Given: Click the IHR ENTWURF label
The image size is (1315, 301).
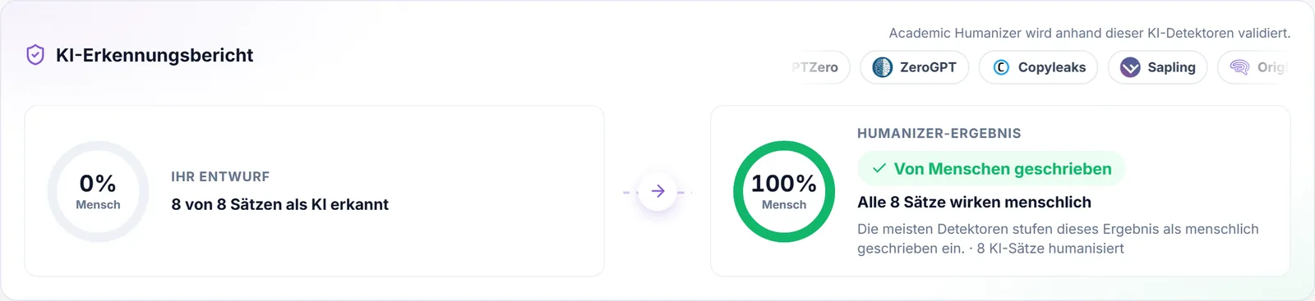Looking at the screenshot, I should tap(220, 176).
